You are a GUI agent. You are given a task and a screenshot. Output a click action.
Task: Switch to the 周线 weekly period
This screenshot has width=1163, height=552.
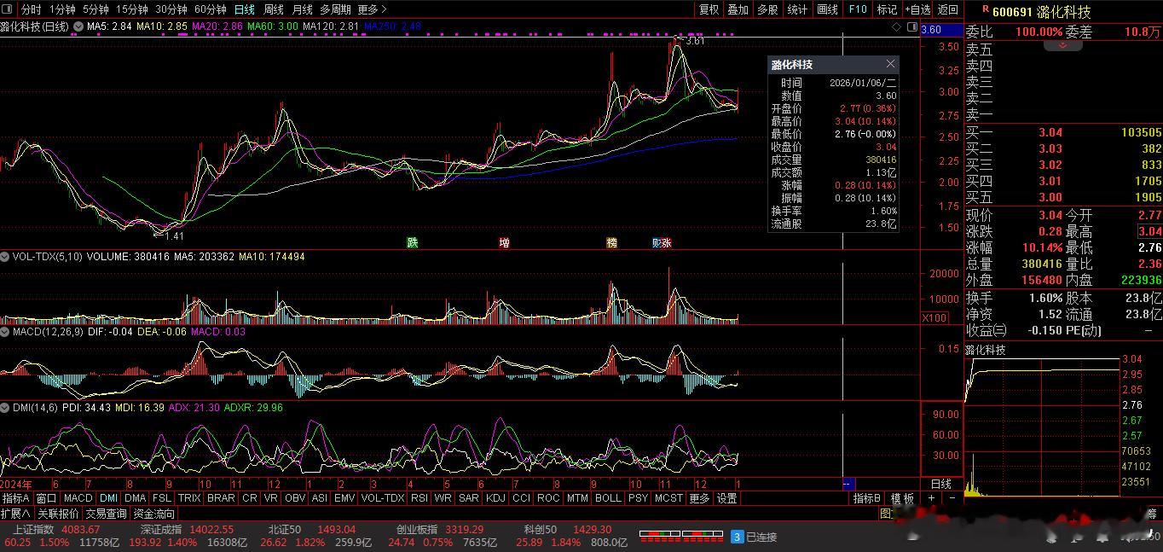point(273,9)
